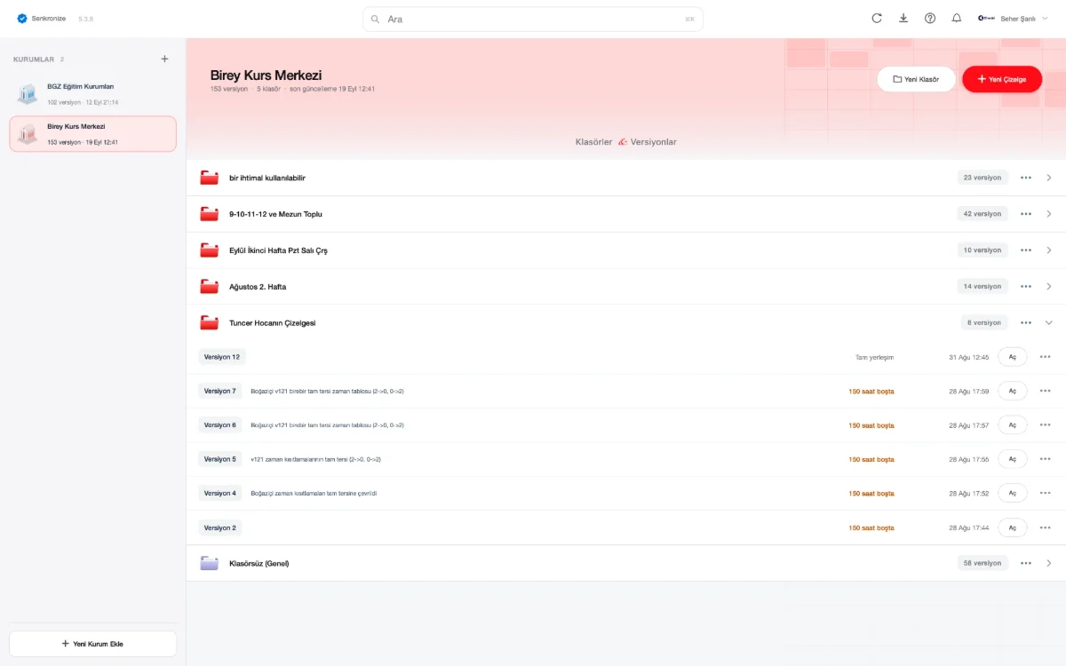Open the Seher Şanlı account dropdown

tap(1014, 19)
